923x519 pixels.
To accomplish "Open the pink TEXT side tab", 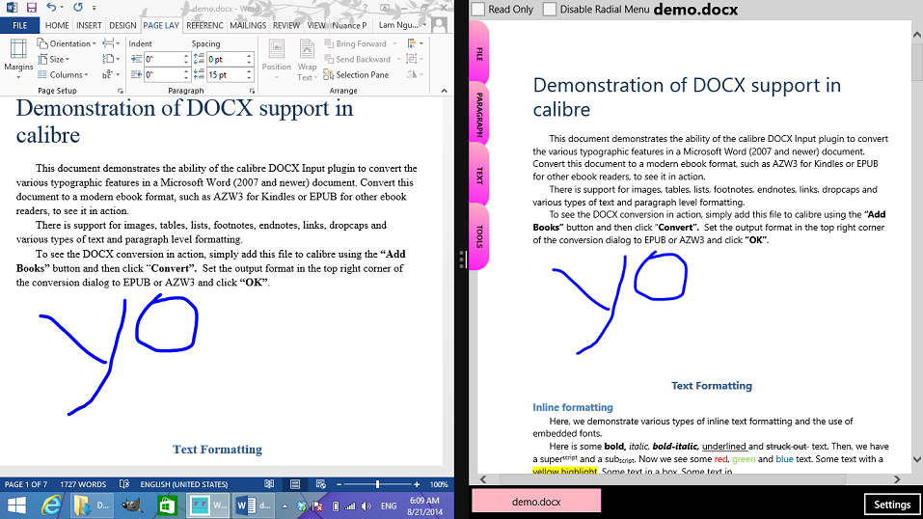I will (x=479, y=175).
